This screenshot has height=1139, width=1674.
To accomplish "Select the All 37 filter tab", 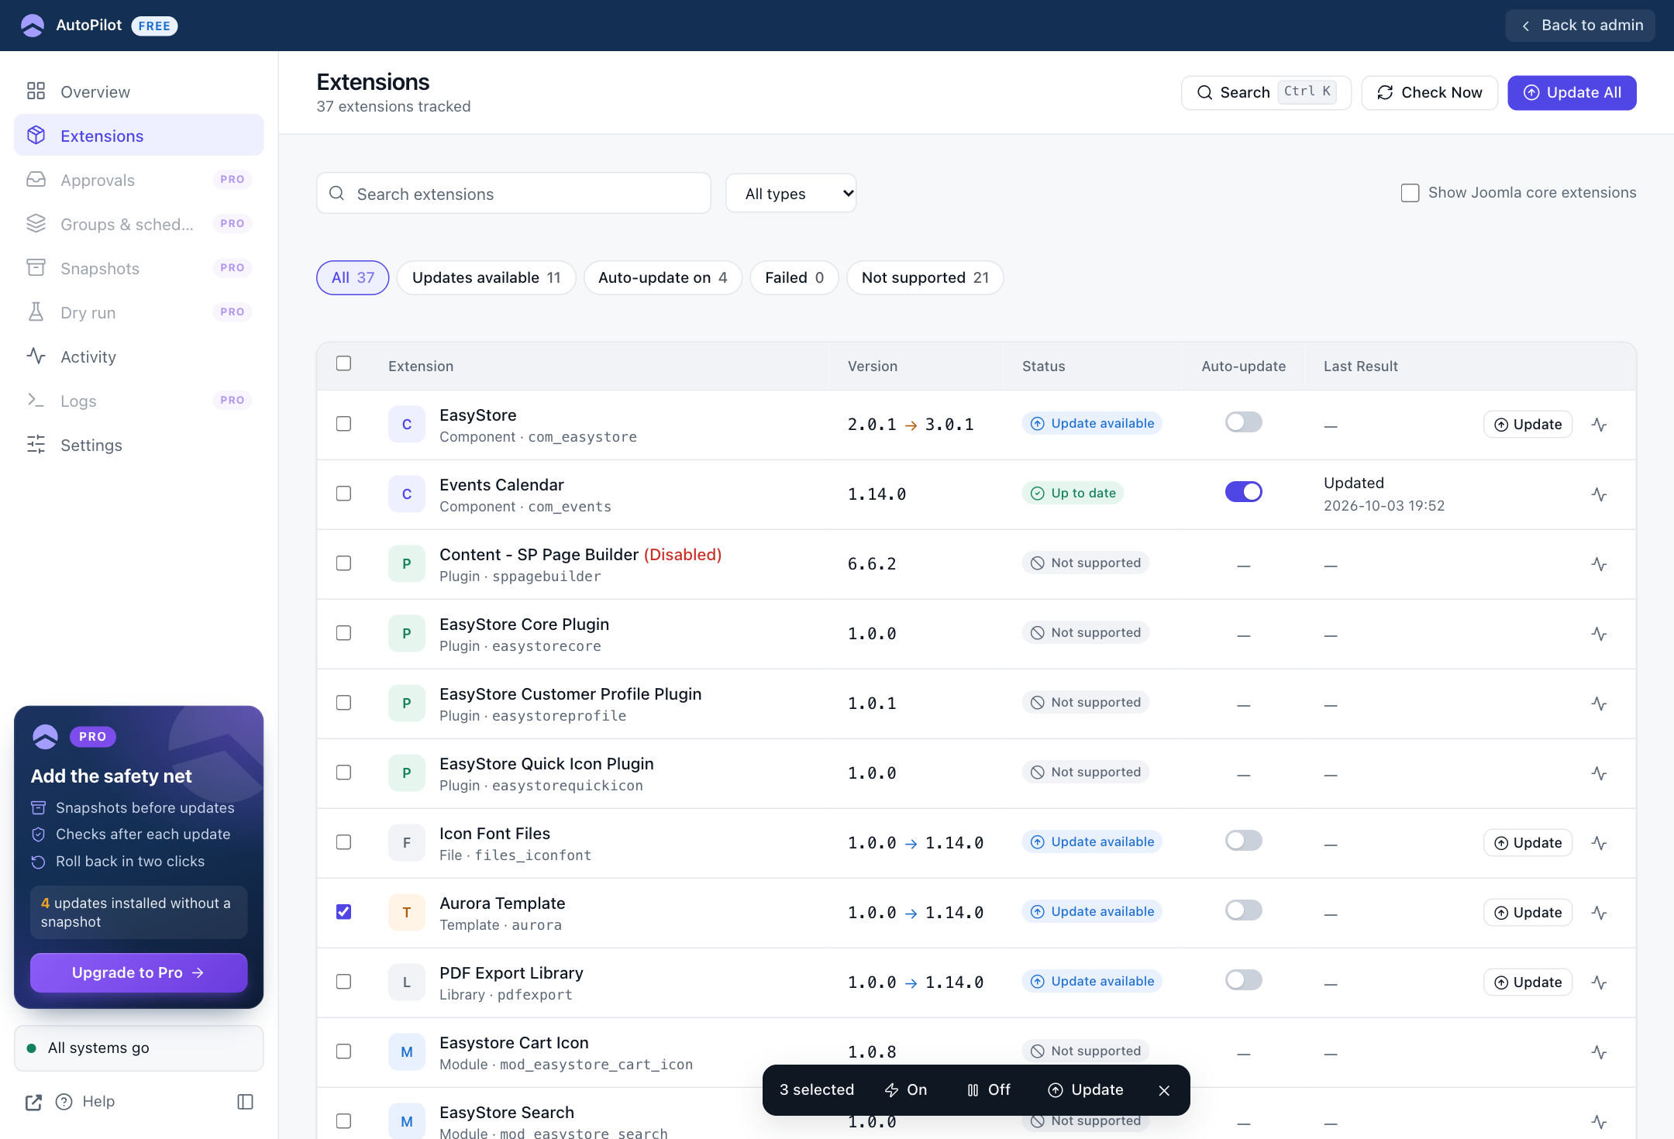I will pyautogui.click(x=353, y=277).
